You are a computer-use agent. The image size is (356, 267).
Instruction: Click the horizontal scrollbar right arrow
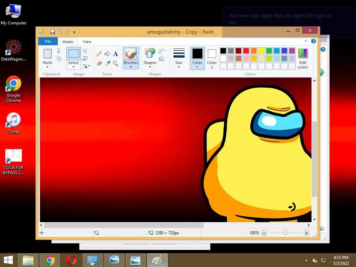[x=309, y=225]
